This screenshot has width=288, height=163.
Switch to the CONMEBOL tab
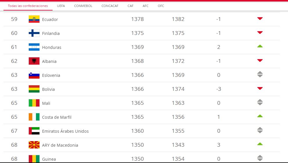(x=83, y=6)
